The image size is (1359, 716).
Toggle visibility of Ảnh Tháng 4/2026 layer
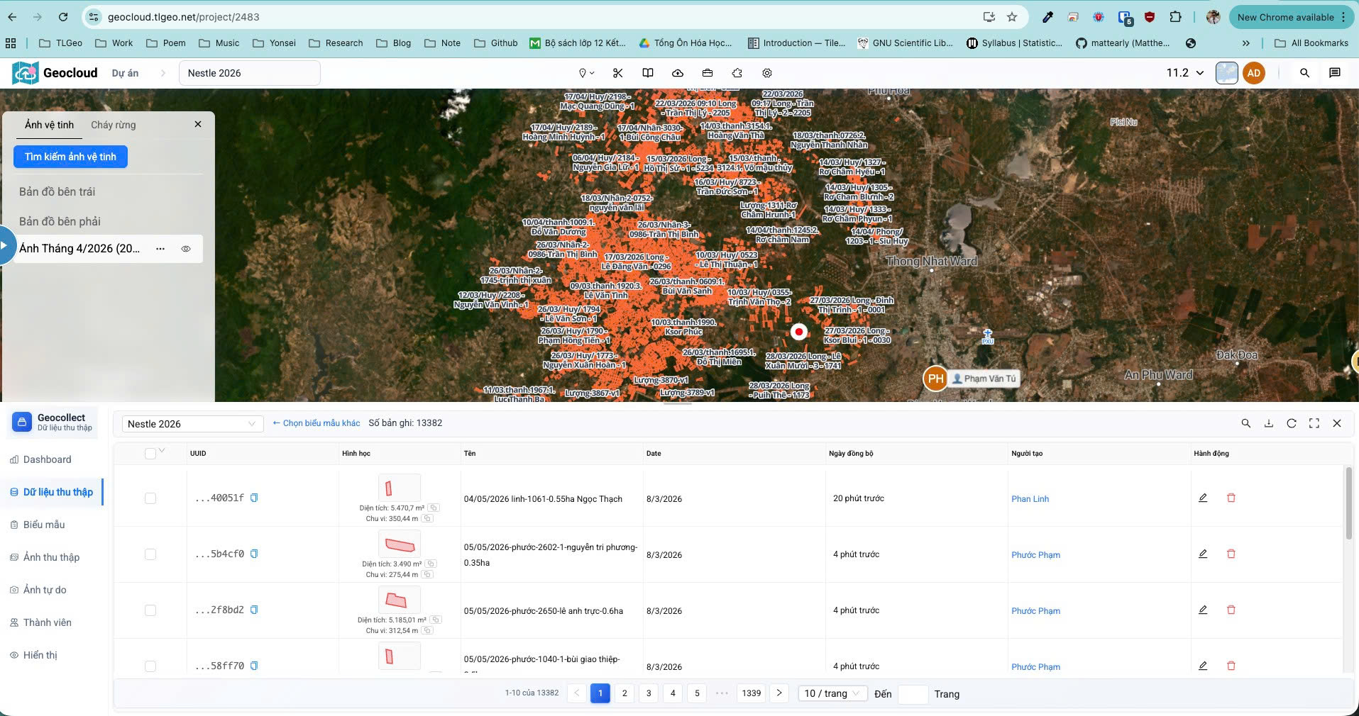[186, 249]
